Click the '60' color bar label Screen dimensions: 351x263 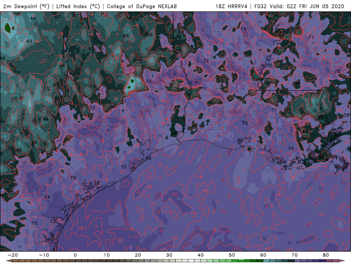point(263,255)
